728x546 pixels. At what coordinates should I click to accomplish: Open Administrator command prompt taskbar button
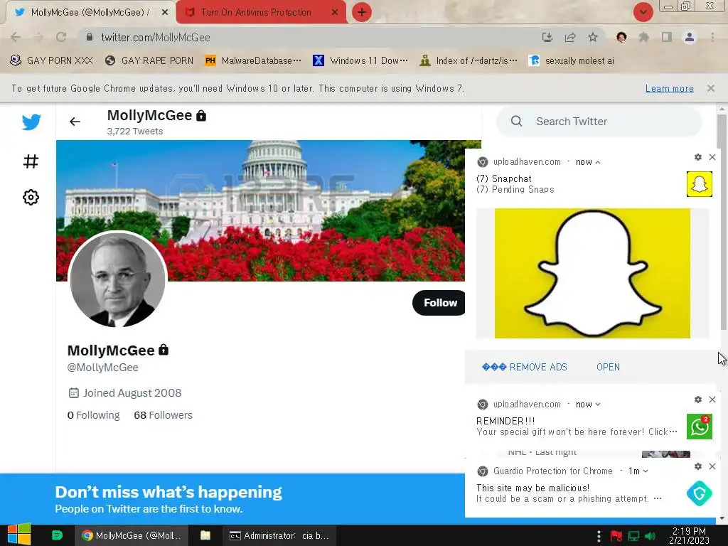pos(279,535)
